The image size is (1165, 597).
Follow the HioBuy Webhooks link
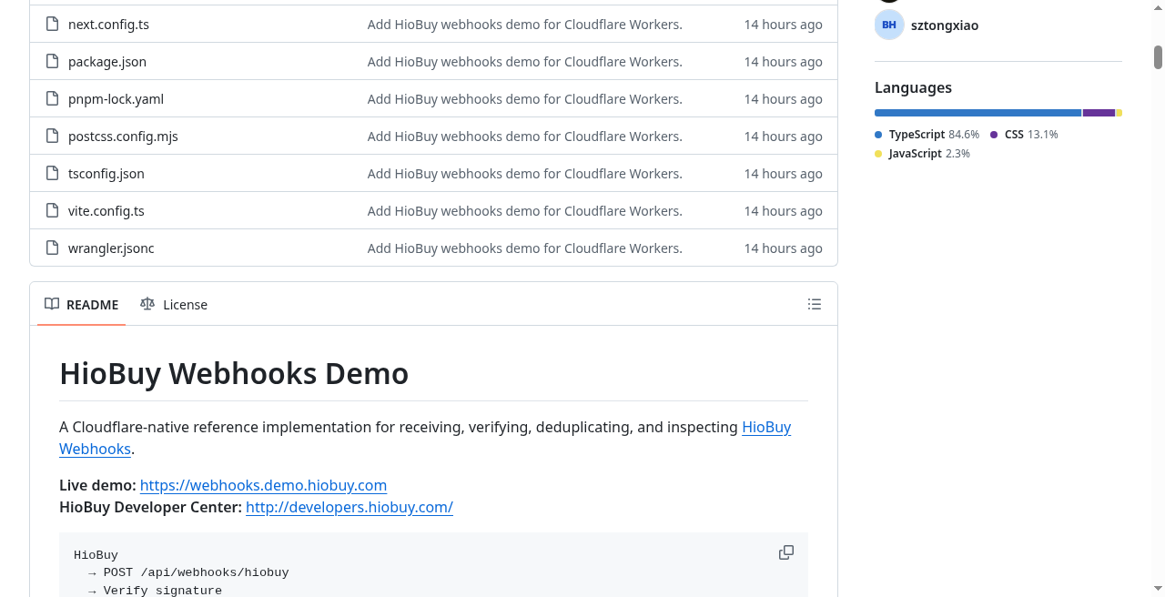766,427
